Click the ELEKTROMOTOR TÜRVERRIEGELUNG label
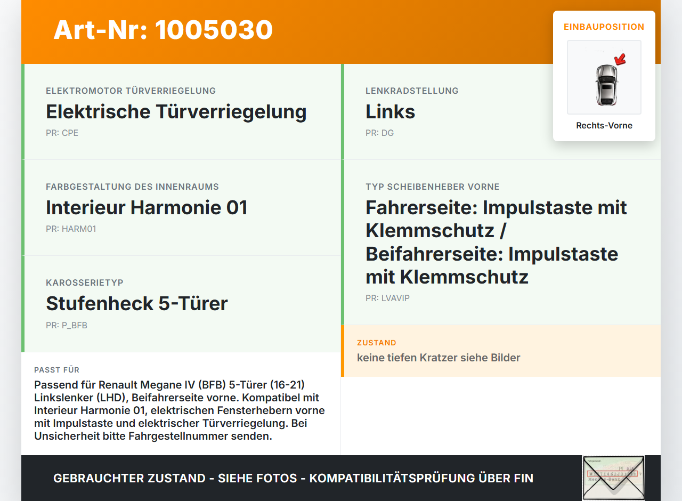 [131, 91]
